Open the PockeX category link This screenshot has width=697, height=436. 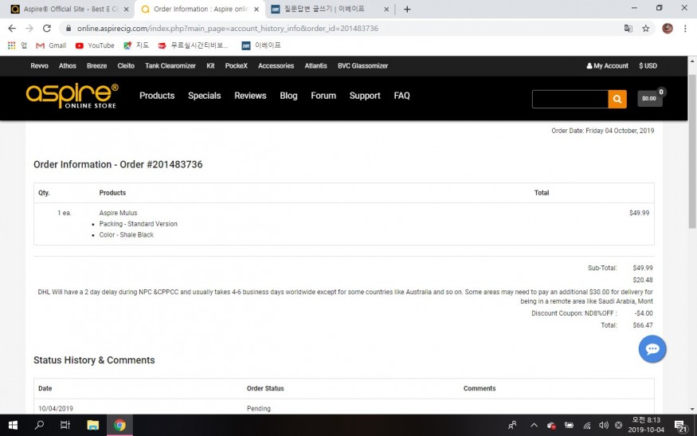(x=236, y=66)
